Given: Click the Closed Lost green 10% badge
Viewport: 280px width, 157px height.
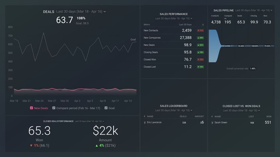Looking at the screenshot, I should pos(200,67).
